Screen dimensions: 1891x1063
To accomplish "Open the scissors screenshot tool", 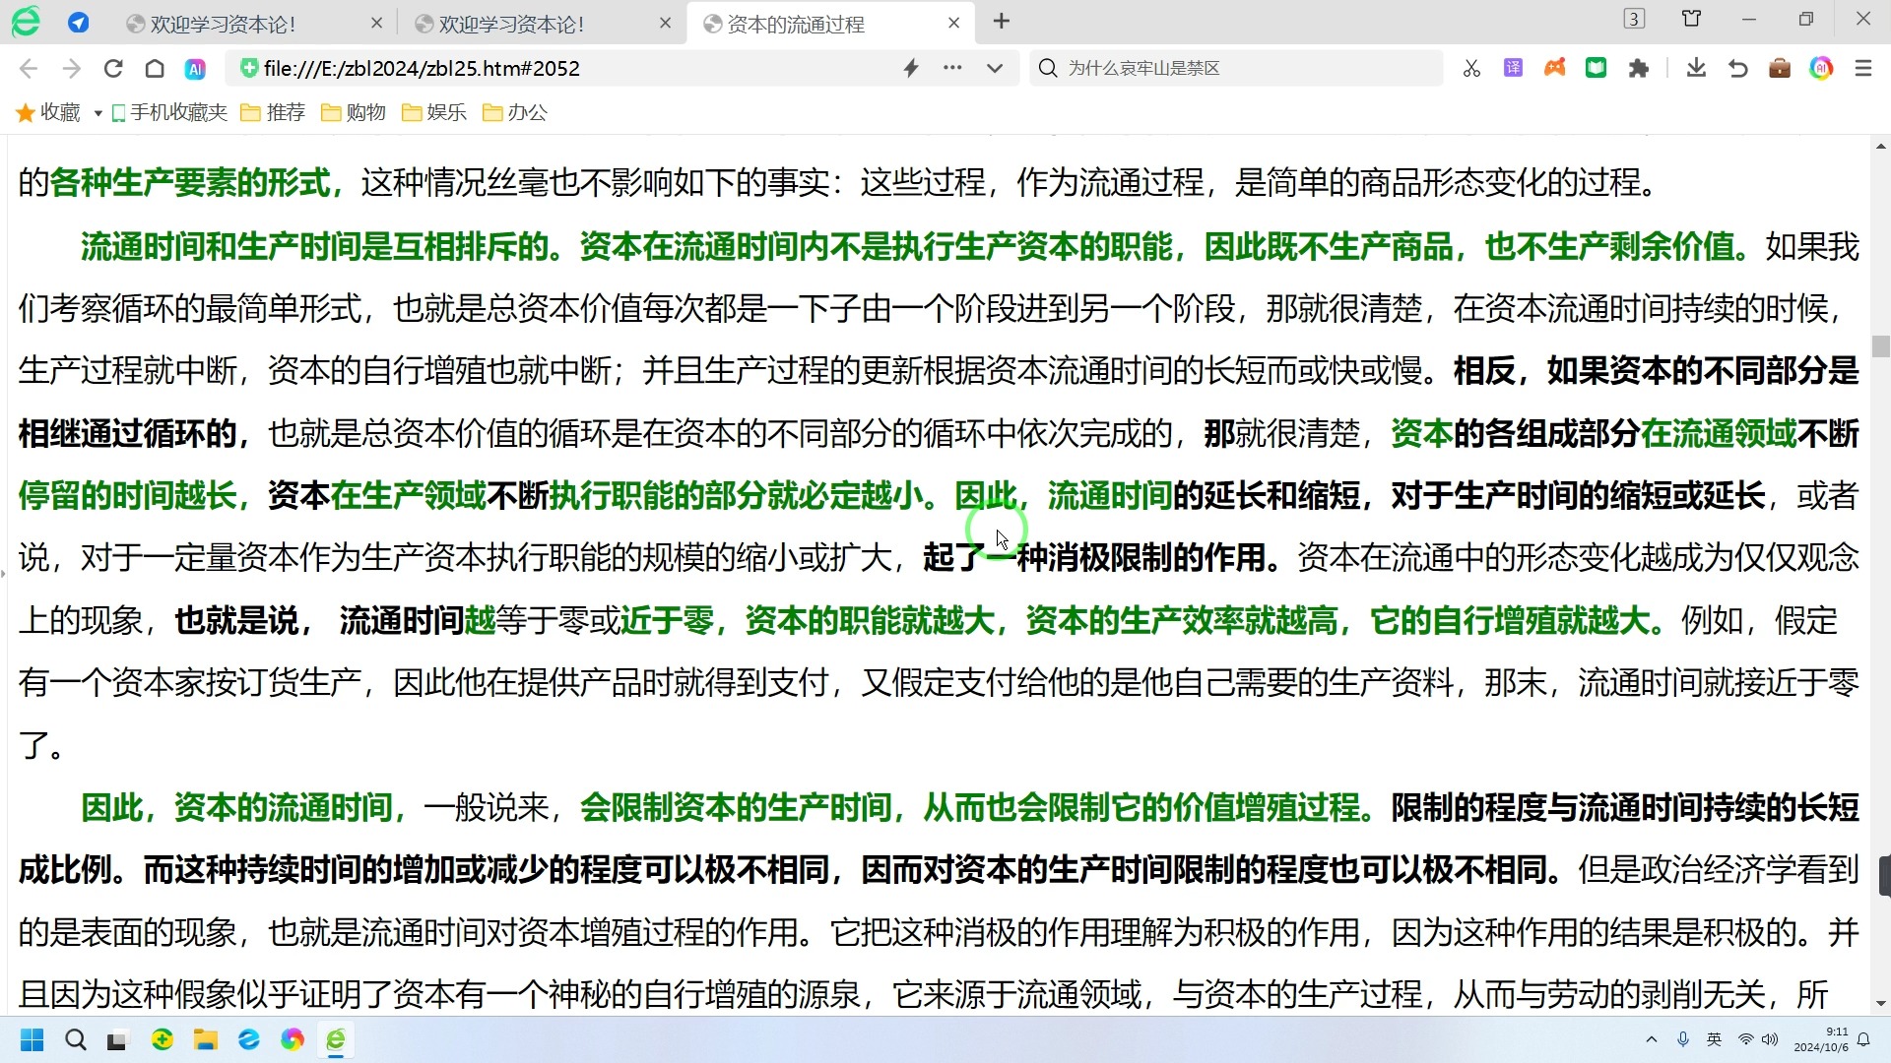I will click(1471, 68).
